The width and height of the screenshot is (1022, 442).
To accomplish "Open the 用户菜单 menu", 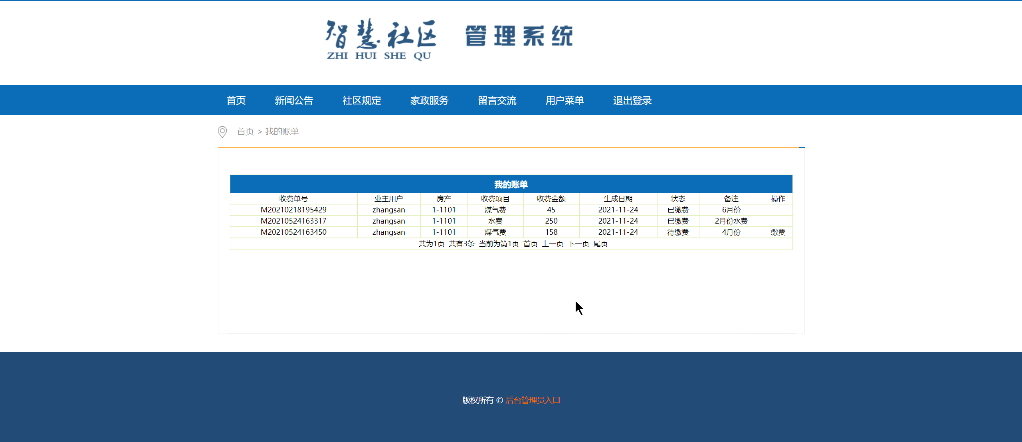I will (565, 100).
